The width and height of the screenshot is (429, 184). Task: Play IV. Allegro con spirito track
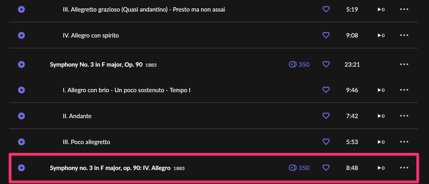point(21,36)
